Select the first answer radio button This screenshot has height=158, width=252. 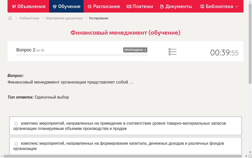16,123
